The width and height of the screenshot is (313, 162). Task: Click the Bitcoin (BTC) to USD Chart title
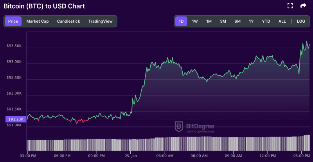point(44,6)
